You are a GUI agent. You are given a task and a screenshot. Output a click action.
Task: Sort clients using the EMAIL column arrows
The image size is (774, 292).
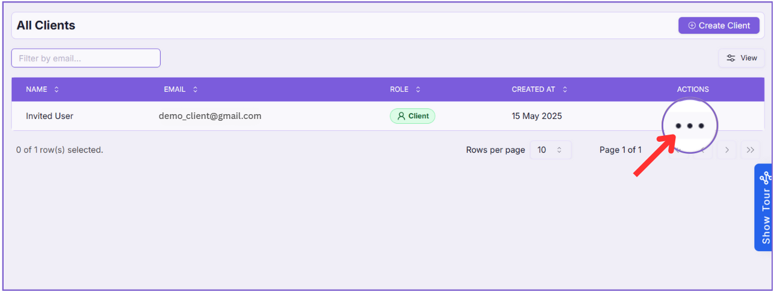pyautogui.click(x=195, y=90)
